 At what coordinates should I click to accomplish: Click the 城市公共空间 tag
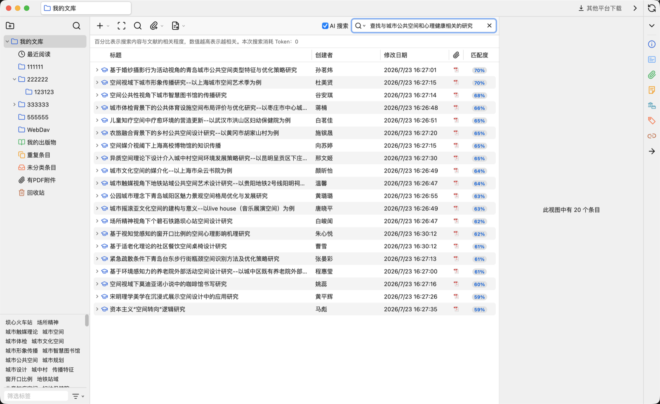click(x=21, y=360)
